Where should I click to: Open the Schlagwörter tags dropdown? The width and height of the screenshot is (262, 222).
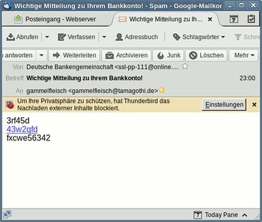[199, 37]
